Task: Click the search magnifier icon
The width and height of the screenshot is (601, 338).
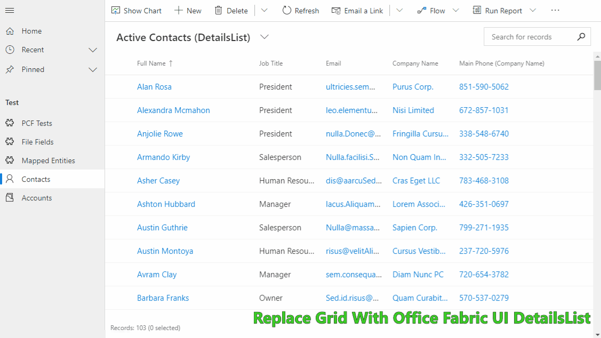Action: (581, 37)
